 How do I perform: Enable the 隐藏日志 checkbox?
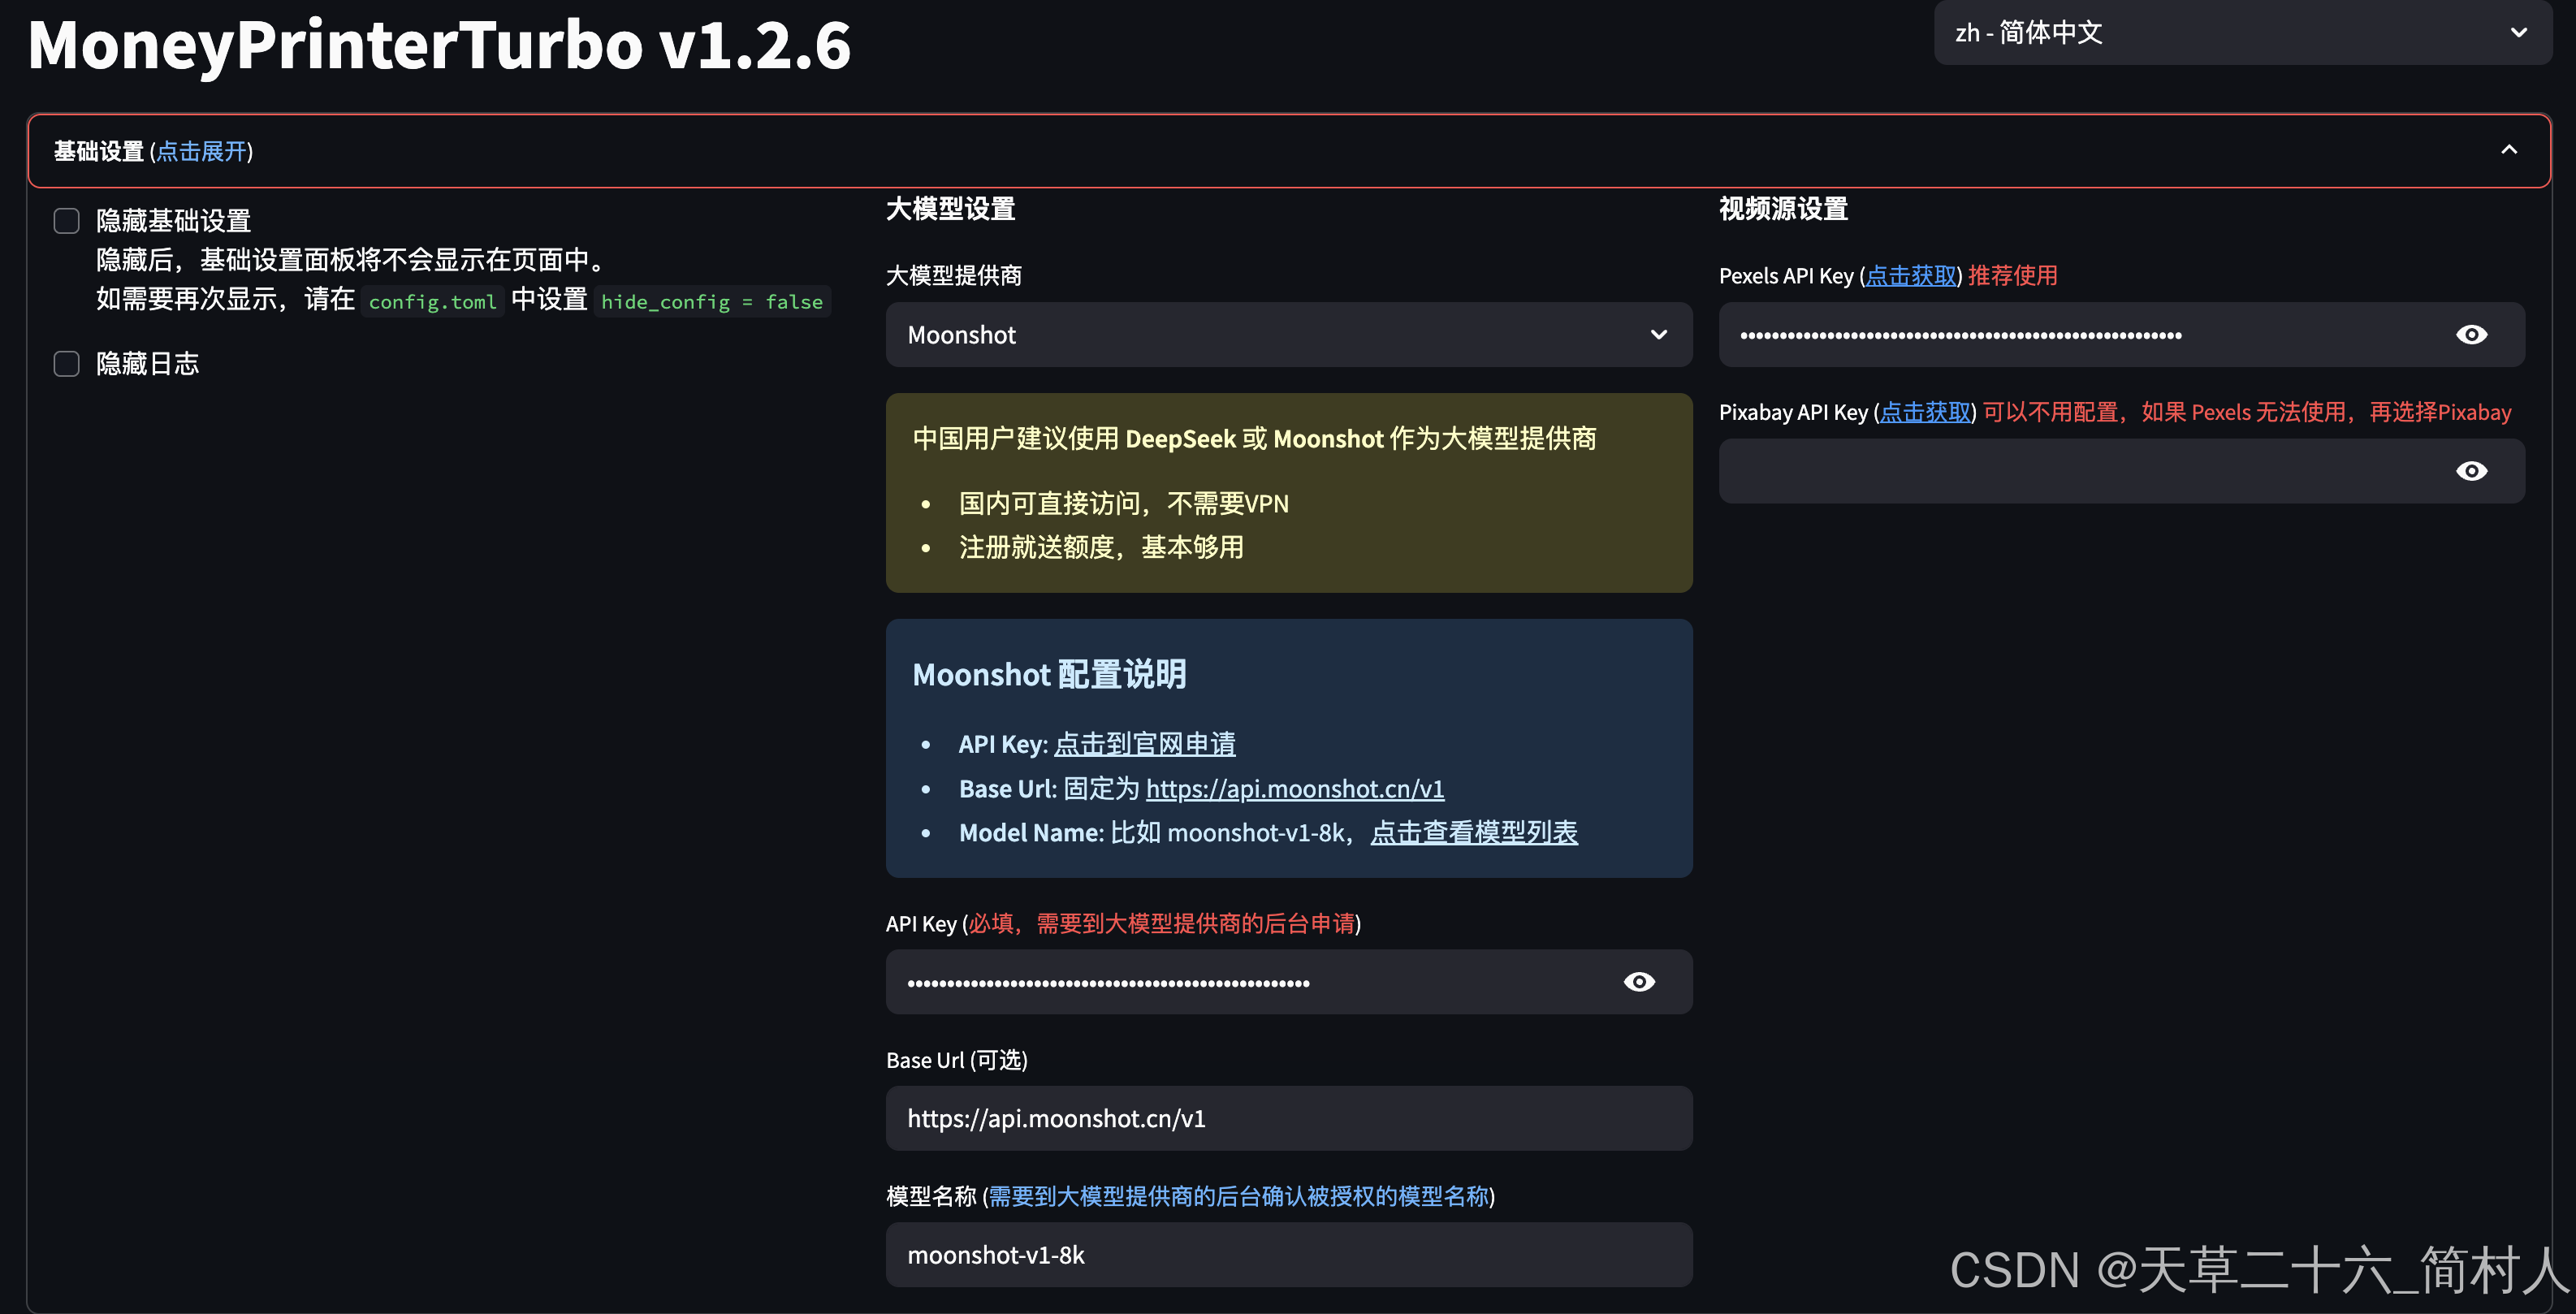click(66, 364)
